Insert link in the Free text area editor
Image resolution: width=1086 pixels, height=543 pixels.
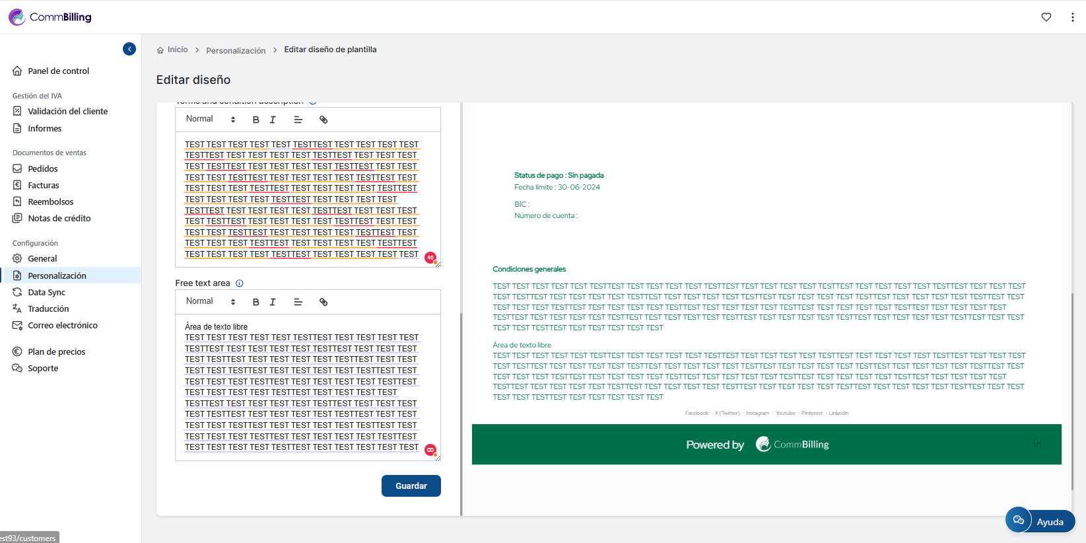[323, 302]
